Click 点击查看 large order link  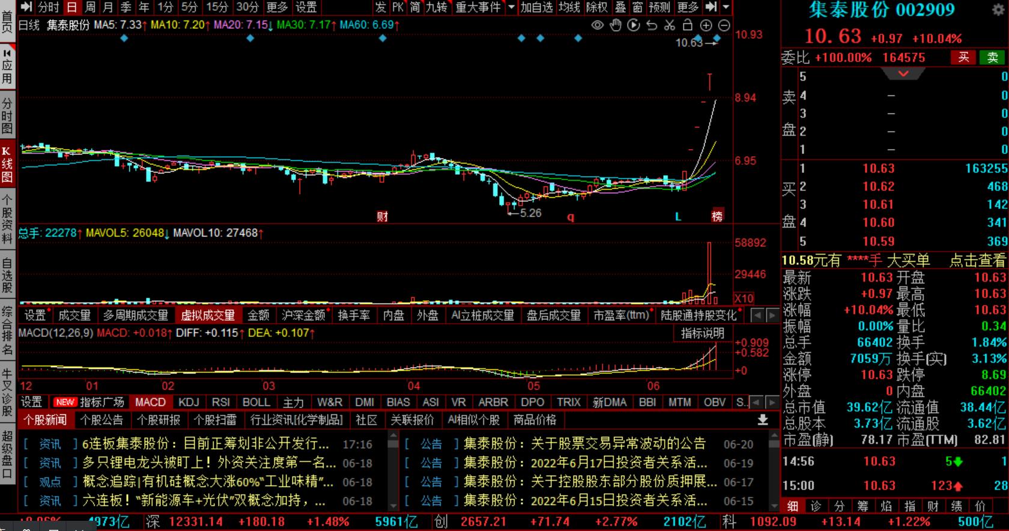pyautogui.click(x=977, y=260)
